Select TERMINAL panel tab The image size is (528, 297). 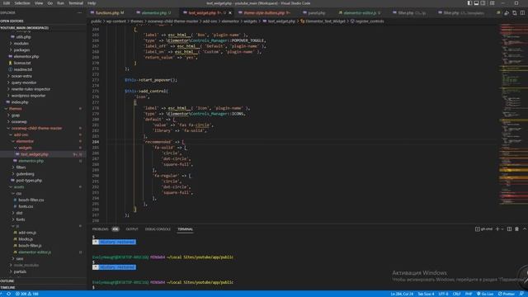coord(185,229)
